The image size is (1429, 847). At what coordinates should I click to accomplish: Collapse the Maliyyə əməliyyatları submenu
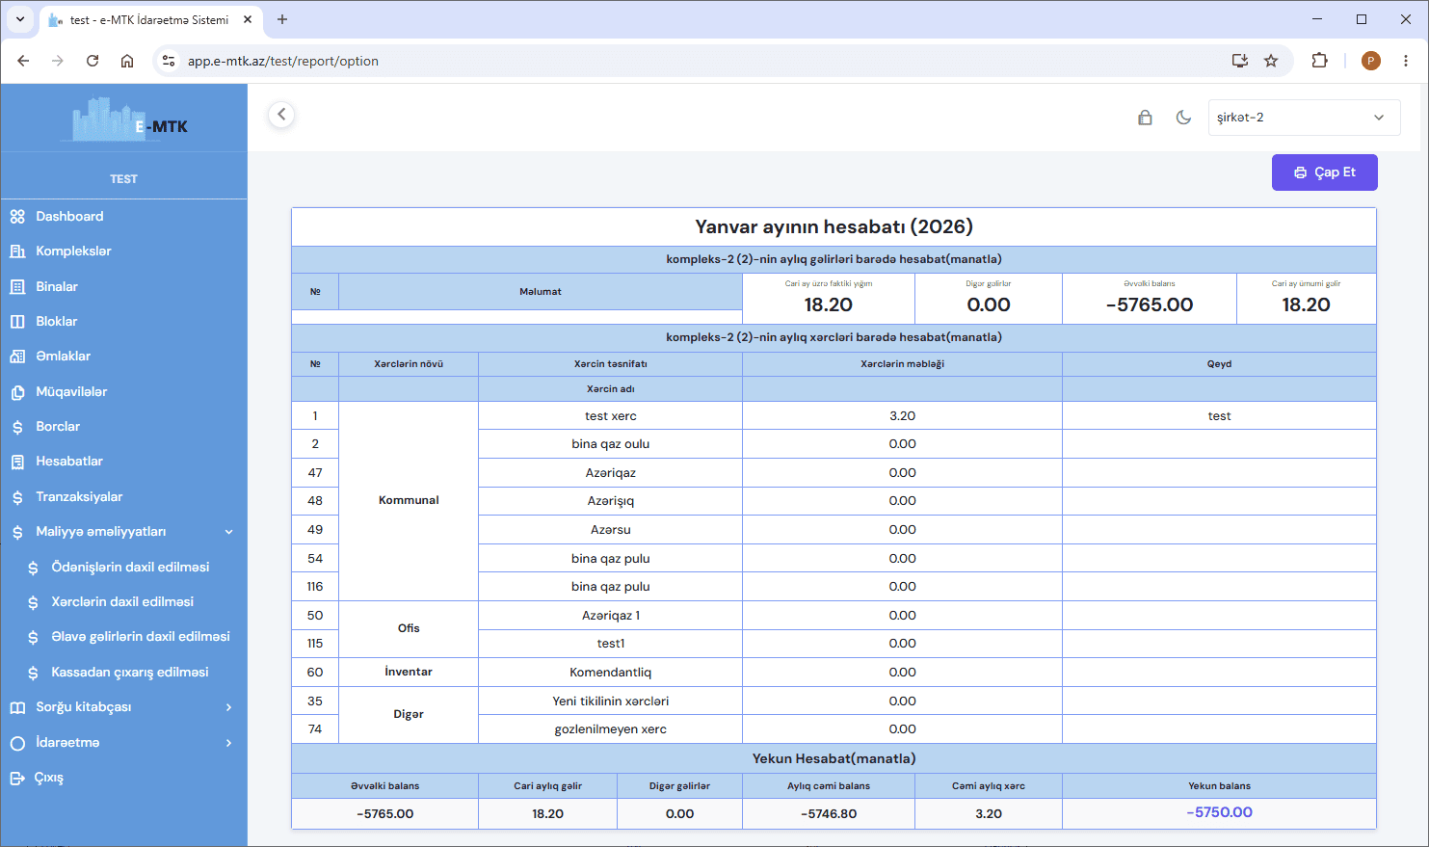click(229, 532)
